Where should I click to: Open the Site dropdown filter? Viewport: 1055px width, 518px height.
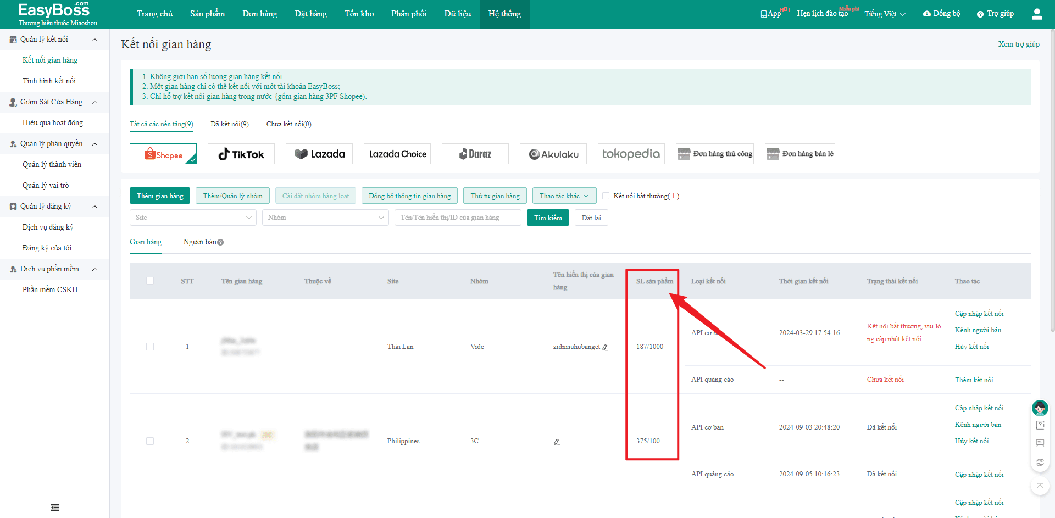[x=193, y=218]
